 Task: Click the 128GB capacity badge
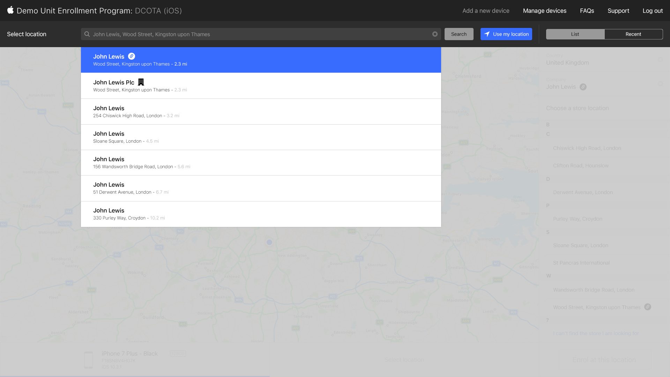[x=178, y=354]
